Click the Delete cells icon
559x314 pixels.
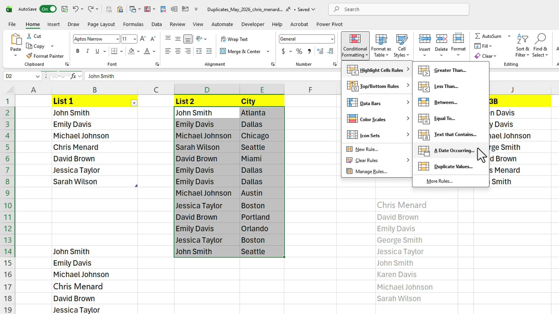point(441,38)
